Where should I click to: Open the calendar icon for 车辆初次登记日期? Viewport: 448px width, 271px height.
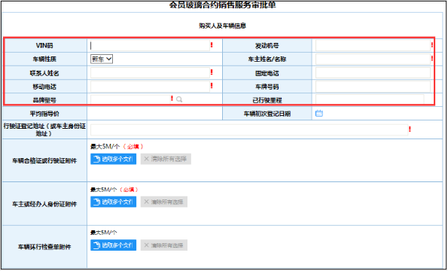[318, 114]
